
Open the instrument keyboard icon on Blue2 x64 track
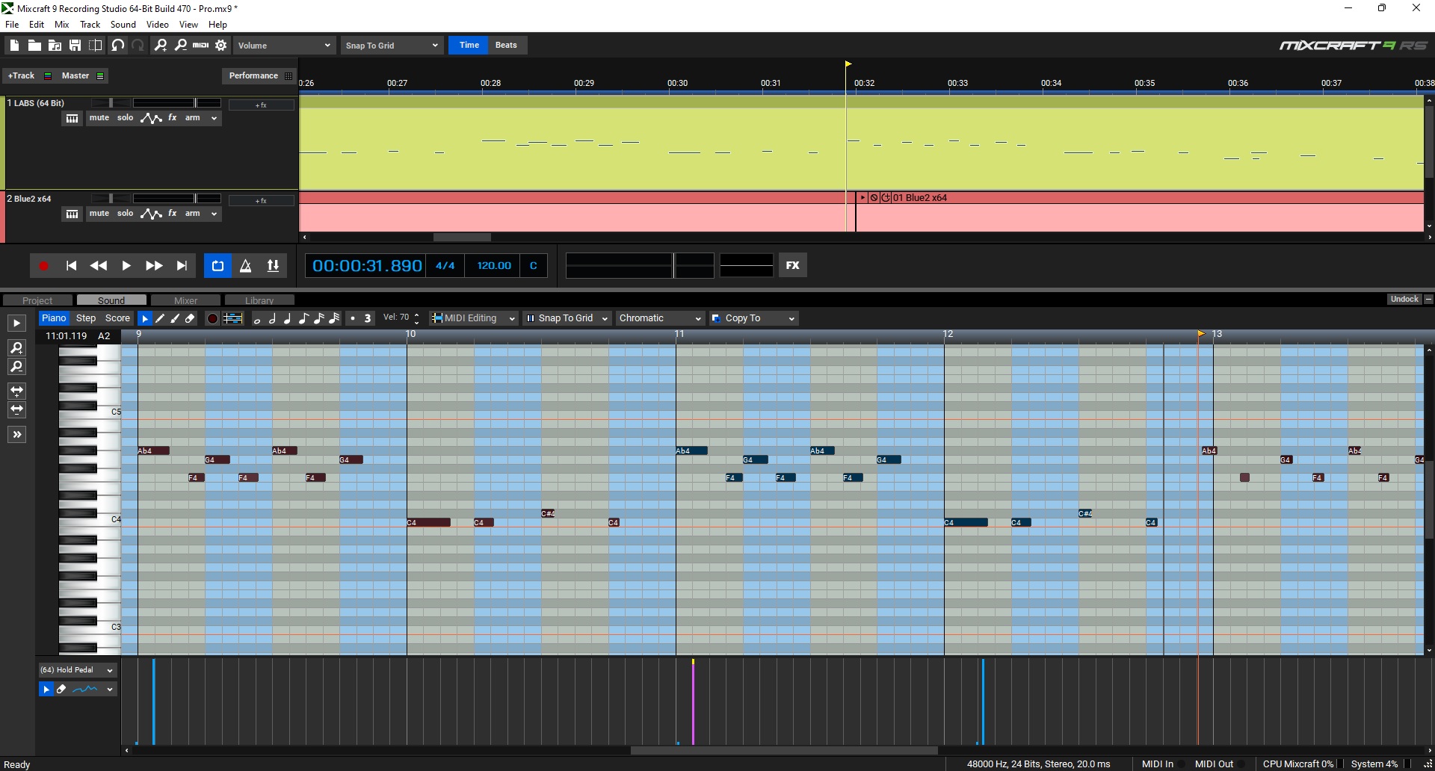(x=72, y=214)
